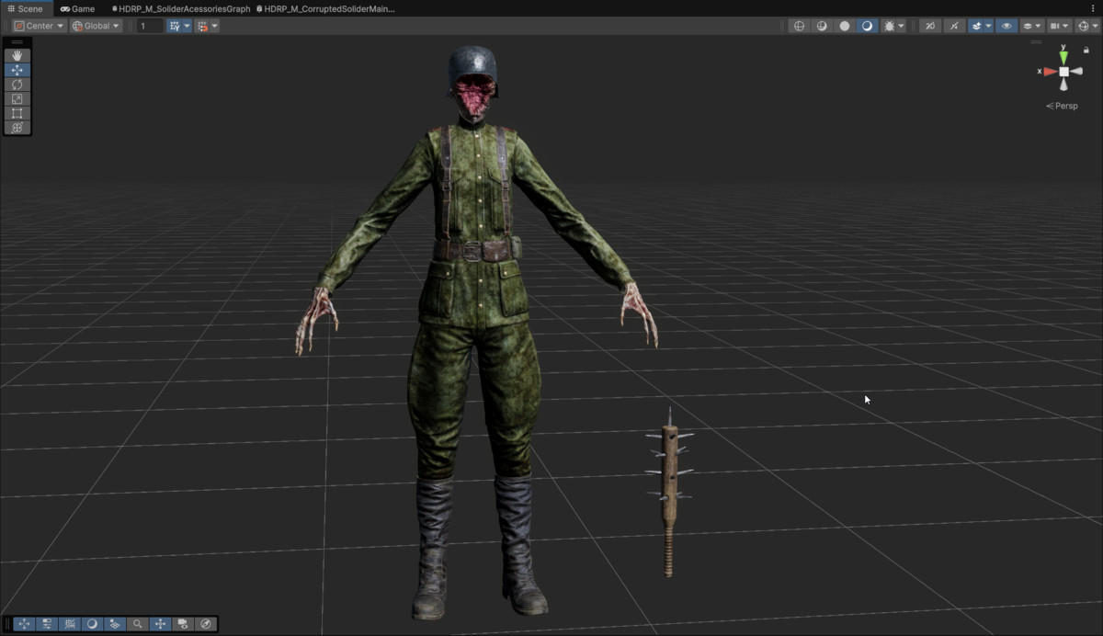This screenshot has height=636, width=1103.
Task: Open the HDRP_M_CorruptedSoliderMain tab
Action: click(x=326, y=8)
